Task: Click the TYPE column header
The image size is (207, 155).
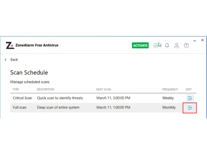Action: point(16,89)
